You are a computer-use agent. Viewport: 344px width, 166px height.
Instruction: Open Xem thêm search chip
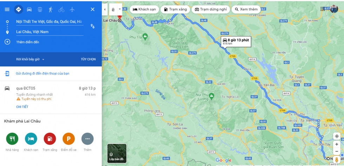(x=246, y=9)
